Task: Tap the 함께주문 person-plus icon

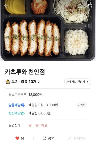Action: [70, 139]
